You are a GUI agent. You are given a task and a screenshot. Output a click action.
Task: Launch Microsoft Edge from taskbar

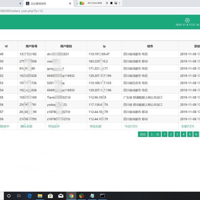click(x=30, y=196)
